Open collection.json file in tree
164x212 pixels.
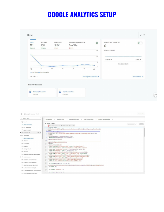click(27, 157)
